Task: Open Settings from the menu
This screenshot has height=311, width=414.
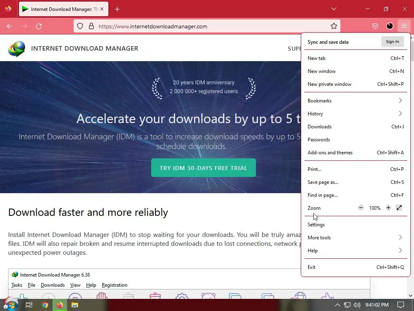Action: (x=356, y=225)
